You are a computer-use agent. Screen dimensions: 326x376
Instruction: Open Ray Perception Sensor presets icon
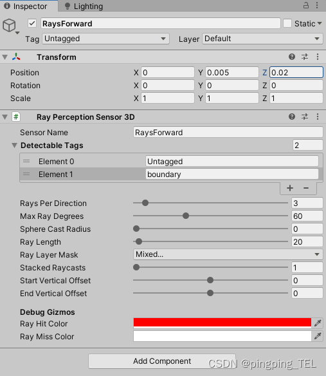click(x=305, y=117)
